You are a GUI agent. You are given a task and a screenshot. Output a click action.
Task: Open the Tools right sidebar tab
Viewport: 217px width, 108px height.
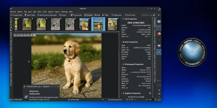coord(155,80)
